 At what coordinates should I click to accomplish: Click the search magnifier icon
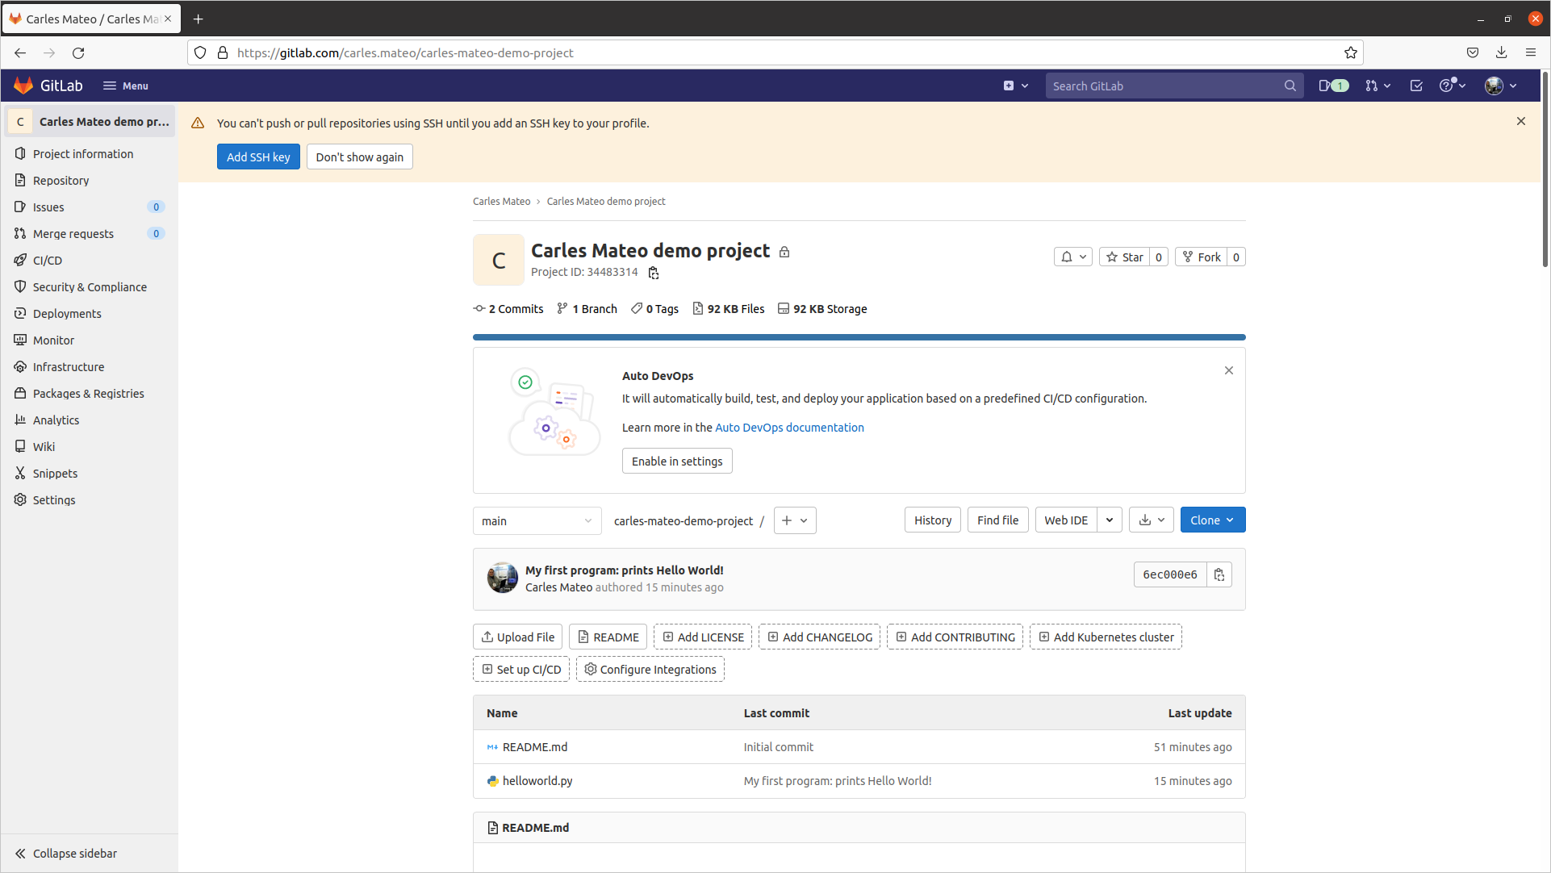pyautogui.click(x=1290, y=86)
